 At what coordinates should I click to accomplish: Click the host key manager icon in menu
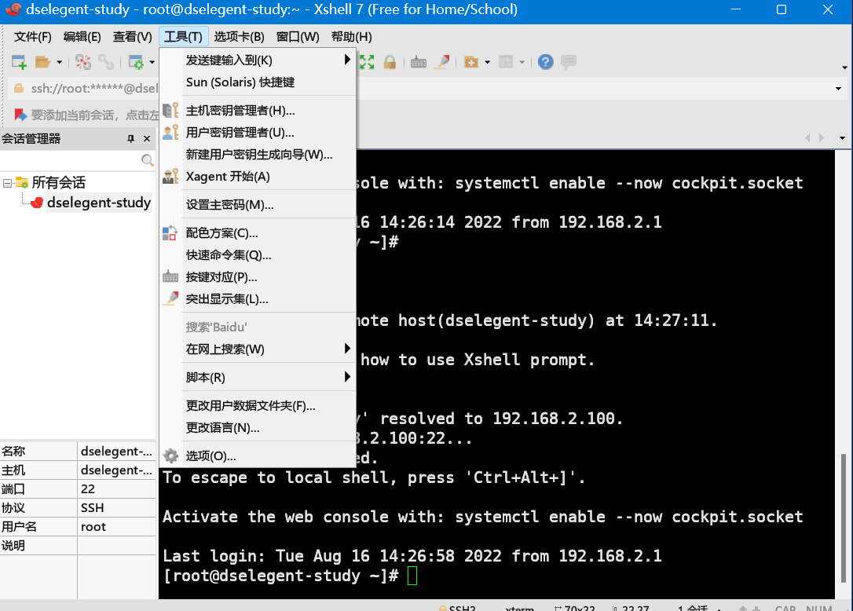pos(170,110)
